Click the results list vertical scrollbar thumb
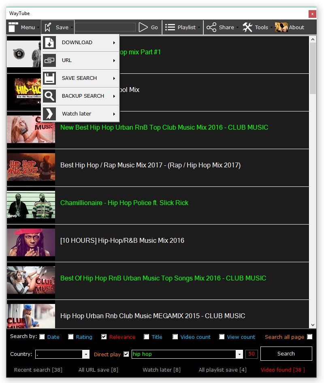Screen dimensions: 326x383 tap(313, 68)
